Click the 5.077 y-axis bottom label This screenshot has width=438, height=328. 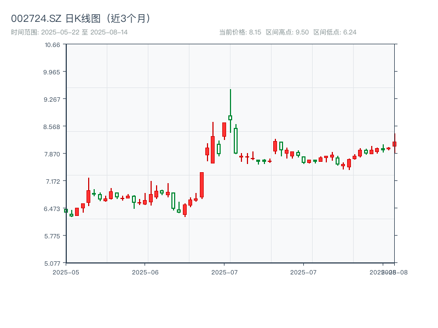[x=51, y=263]
